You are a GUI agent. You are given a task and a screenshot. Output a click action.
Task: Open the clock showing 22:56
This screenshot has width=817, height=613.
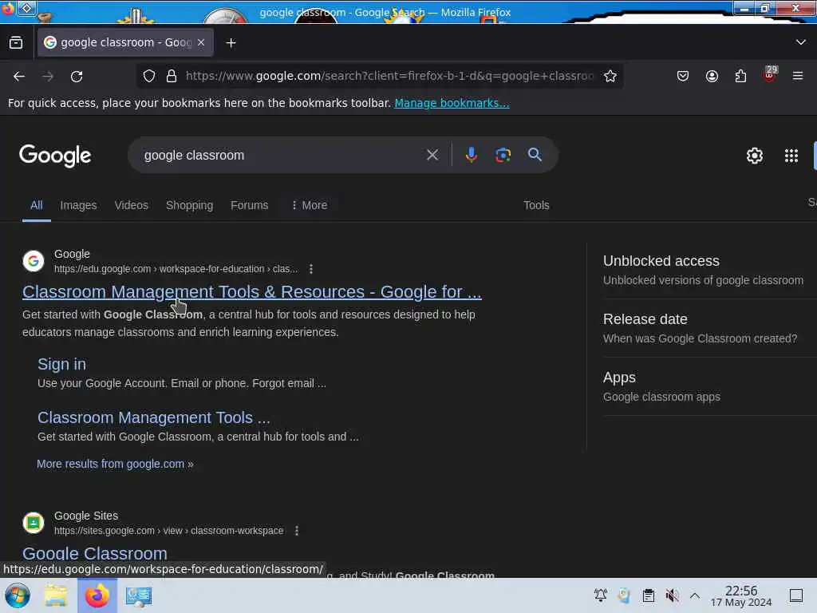point(741,595)
